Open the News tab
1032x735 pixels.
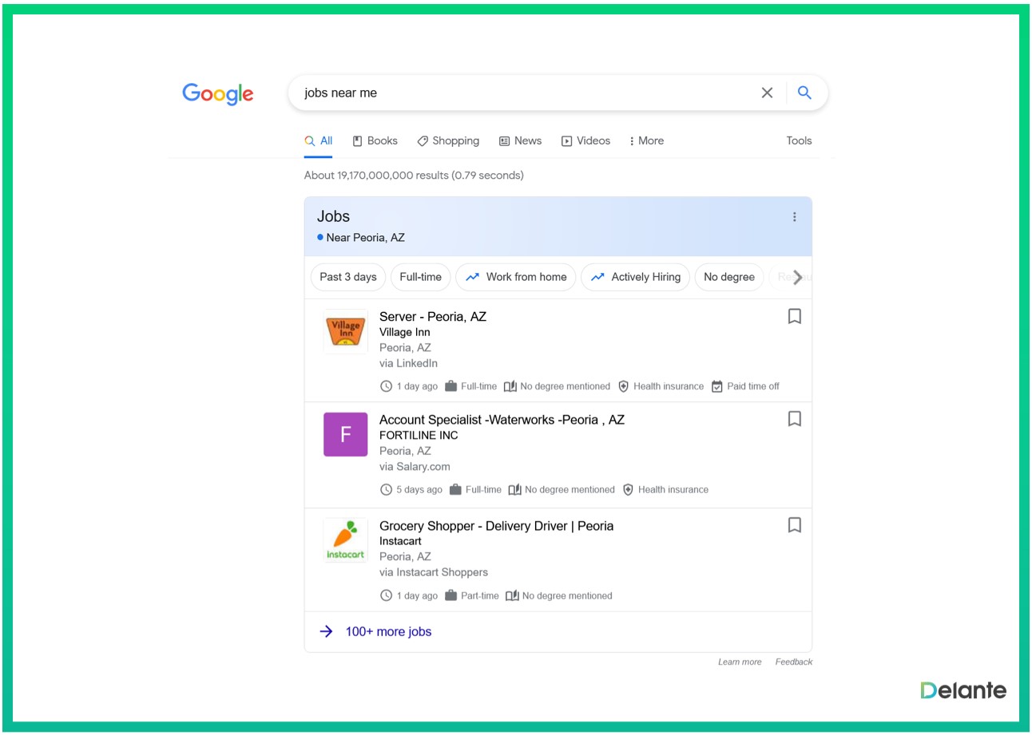520,140
